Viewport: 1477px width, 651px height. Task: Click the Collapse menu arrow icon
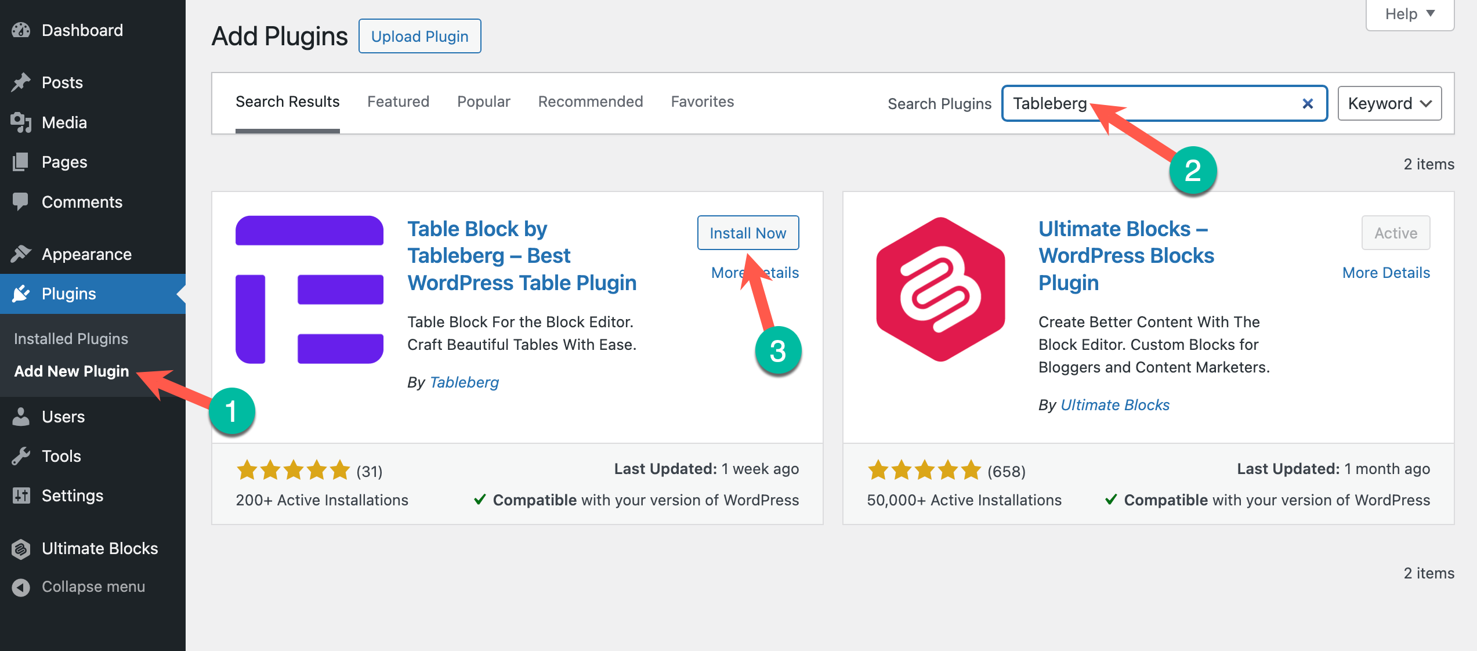pyautogui.click(x=21, y=587)
